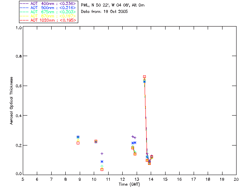243x194 pixels.
Task: Click the AOT 400nm legend entry
Action: pyautogui.click(x=48, y=3)
